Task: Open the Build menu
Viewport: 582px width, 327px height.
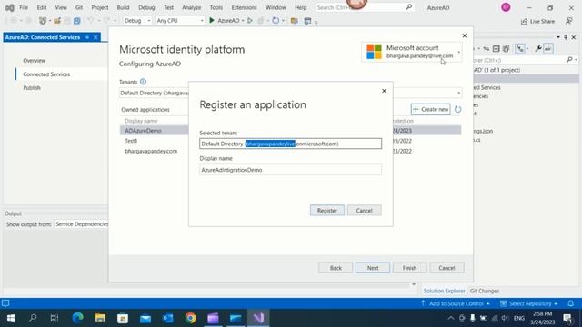Action: pos(123,7)
